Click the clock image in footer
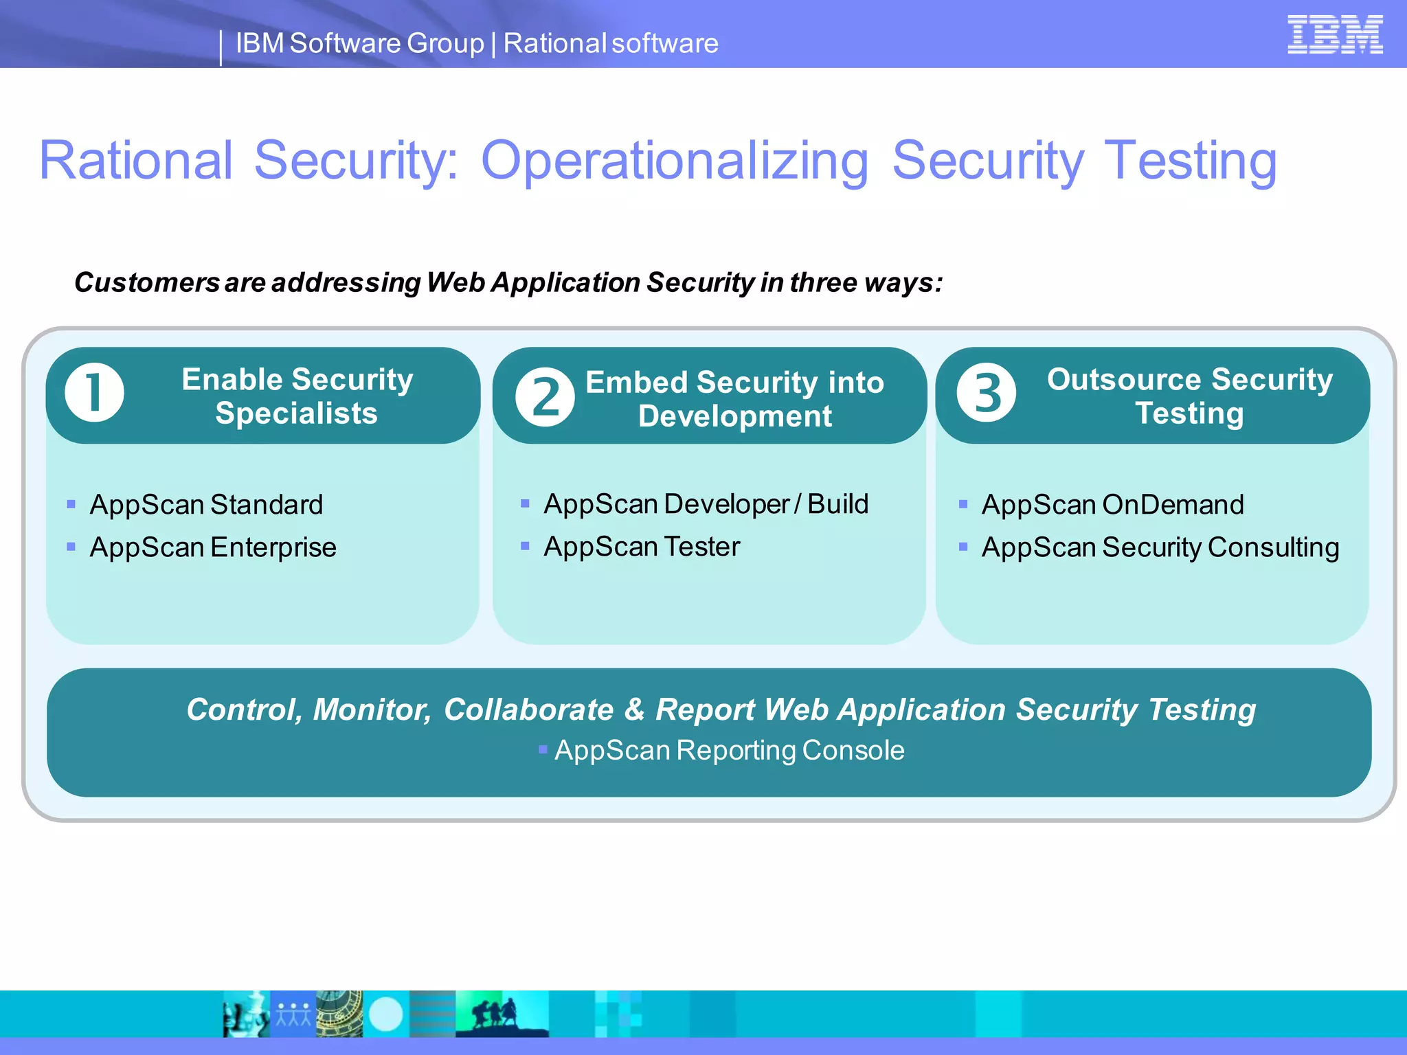1407x1055 pixels. [x=339, y=1014]
